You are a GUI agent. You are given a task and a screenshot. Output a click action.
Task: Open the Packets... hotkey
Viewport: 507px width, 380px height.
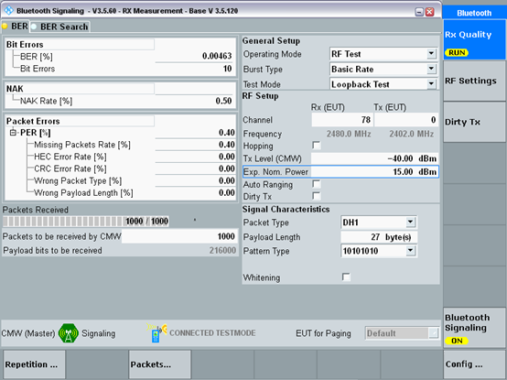click(160, 364)
